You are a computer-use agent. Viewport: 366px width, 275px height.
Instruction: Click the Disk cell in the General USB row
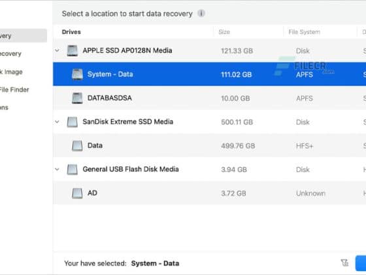(x=303, y=170)
